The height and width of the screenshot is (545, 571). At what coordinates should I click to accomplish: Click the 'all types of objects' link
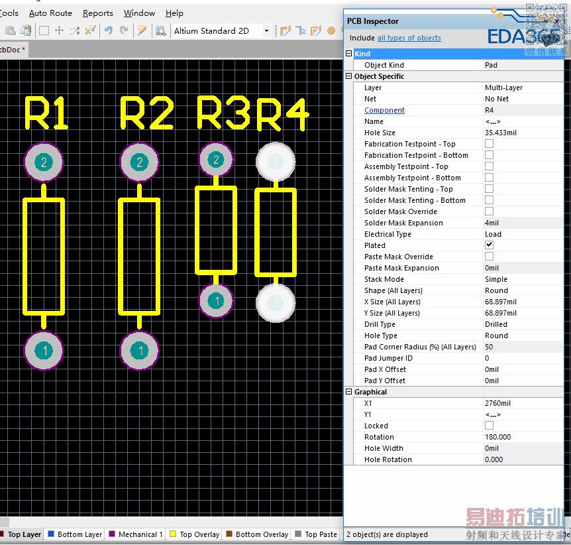409,38
